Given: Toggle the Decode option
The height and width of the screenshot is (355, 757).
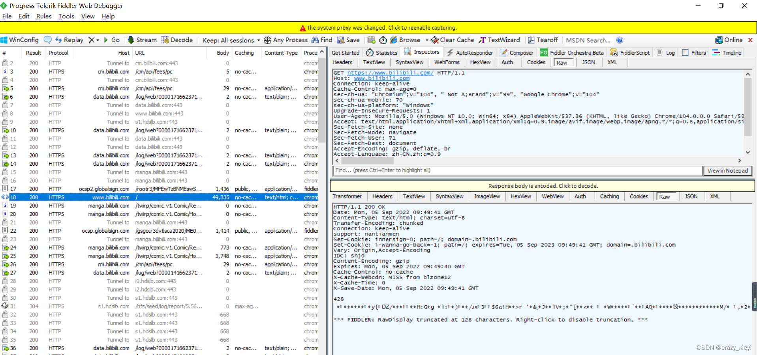Looking at the screenshot, I should point(177,40).
